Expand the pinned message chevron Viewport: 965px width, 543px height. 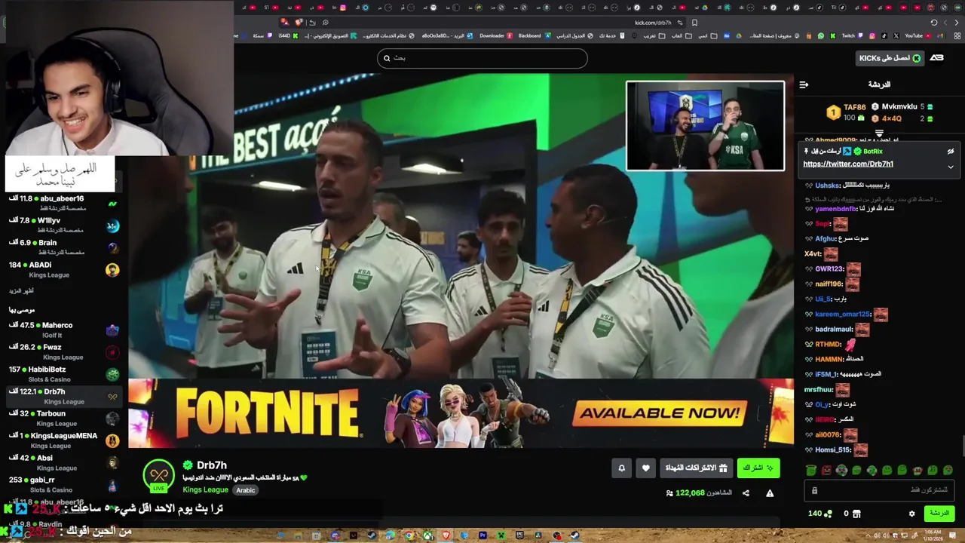pos(951,167)
